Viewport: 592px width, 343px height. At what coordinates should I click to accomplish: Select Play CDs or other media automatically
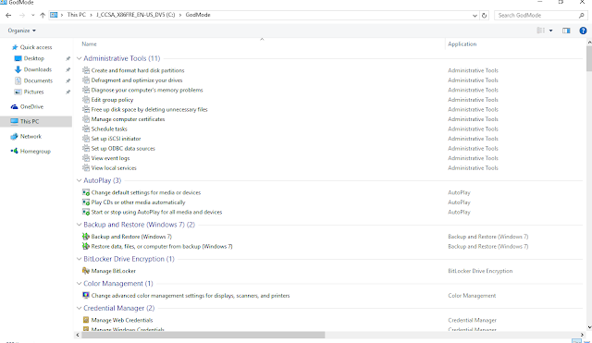(x=138, y=202)
